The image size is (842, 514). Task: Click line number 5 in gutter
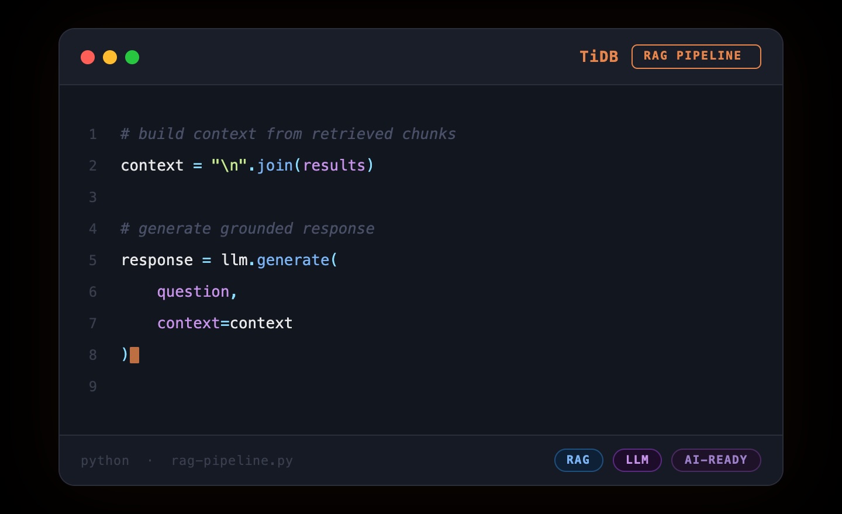pyautogui.click(x=93, y=261)
